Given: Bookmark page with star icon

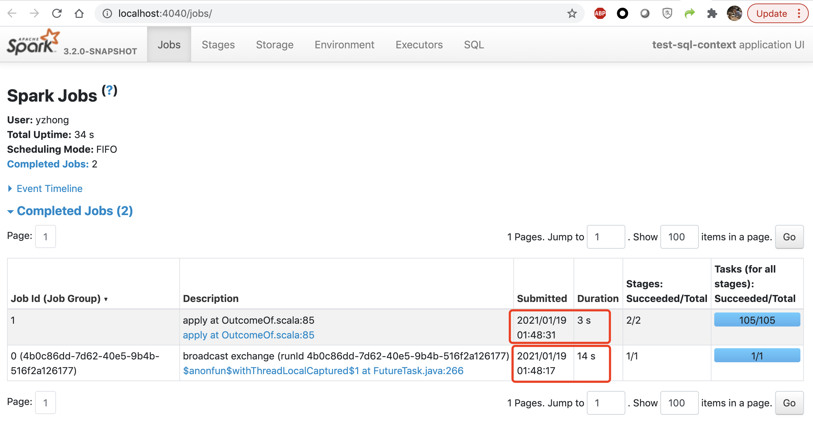Looking at the screenshot, I should click(572, 14).
